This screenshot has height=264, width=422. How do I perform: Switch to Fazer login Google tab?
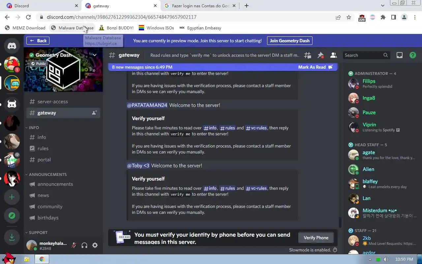click(200, 6)
